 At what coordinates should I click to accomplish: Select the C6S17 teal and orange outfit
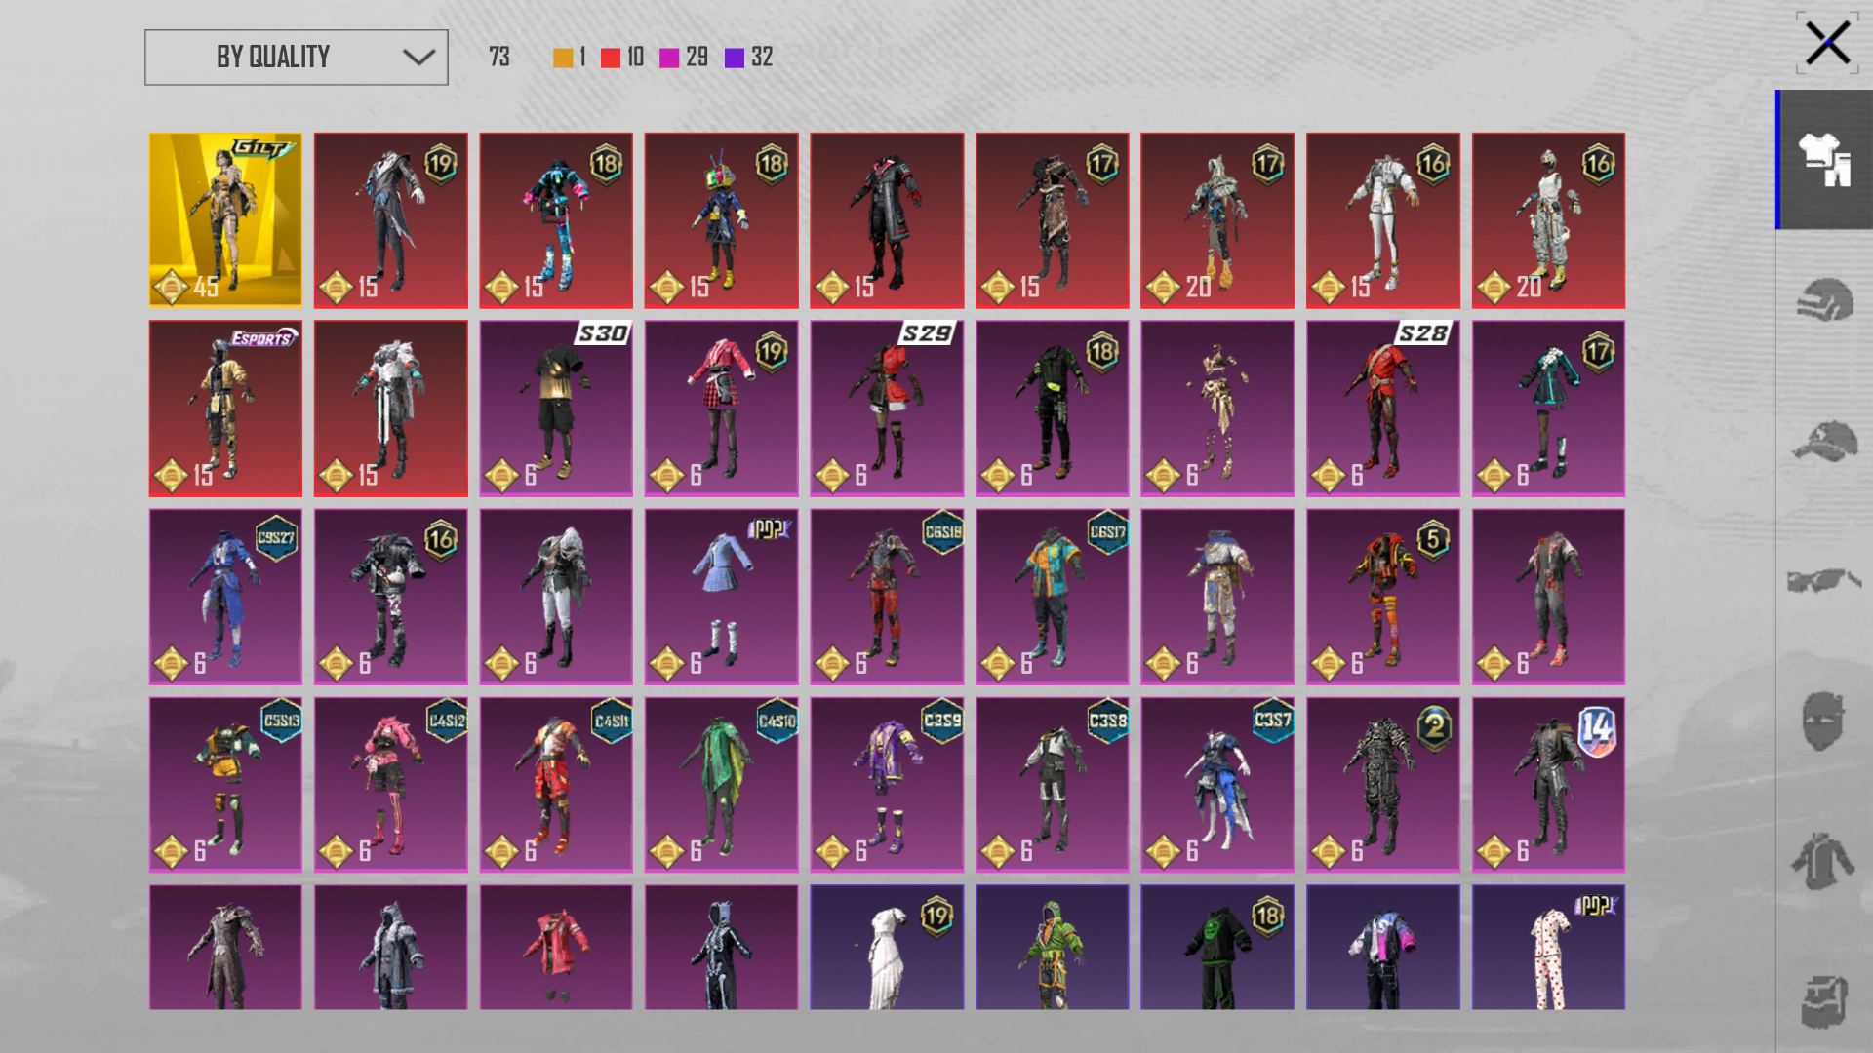(x=1053, y=597)
